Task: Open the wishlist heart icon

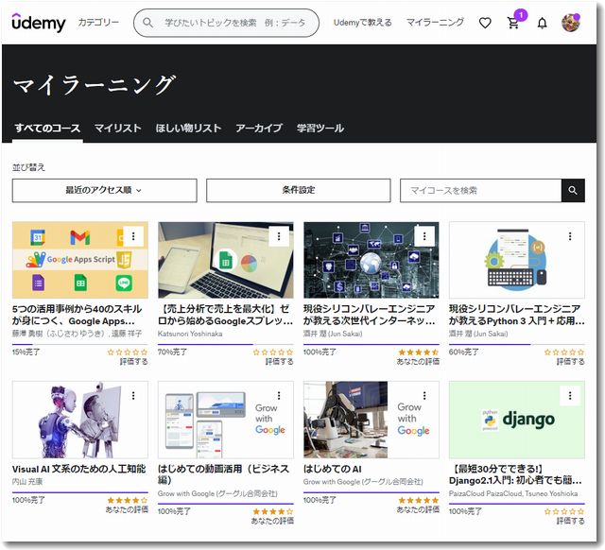Action: (x=485, y=23)
